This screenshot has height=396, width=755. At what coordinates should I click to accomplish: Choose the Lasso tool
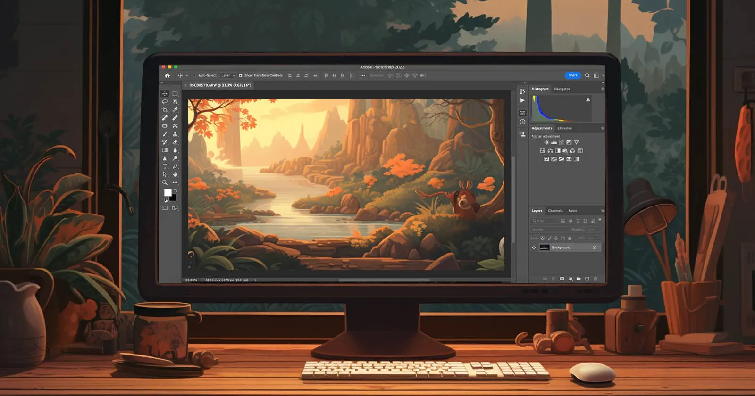[165, 102]
